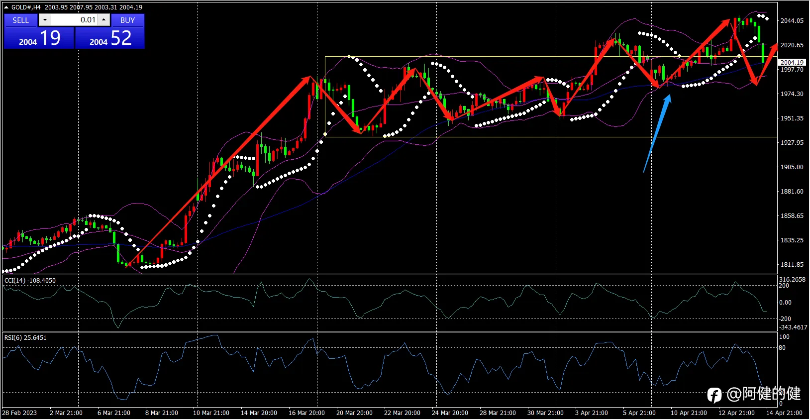Viewport: 810px width, 420px height.
Task: Decrease lot volume with the down arrow
Action: pyautogui.click(x=45, y=20)
